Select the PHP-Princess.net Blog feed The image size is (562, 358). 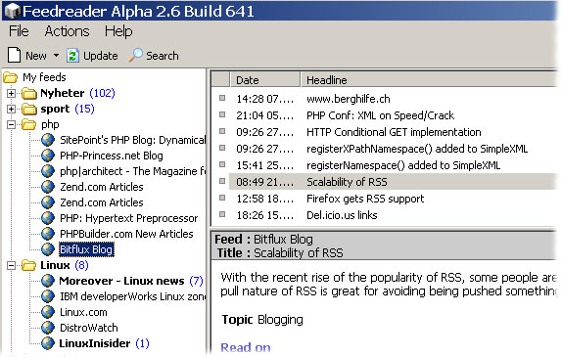point(112,156)
